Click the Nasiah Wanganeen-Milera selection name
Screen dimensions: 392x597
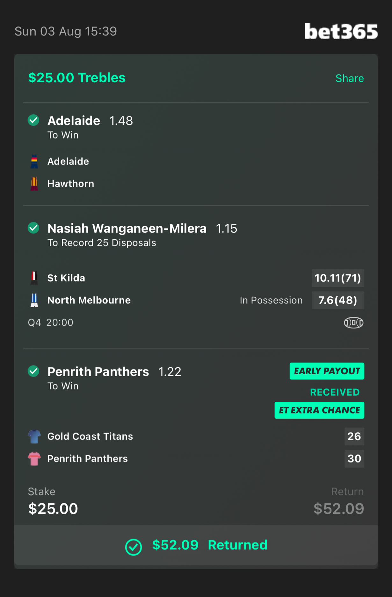(127, 228)
